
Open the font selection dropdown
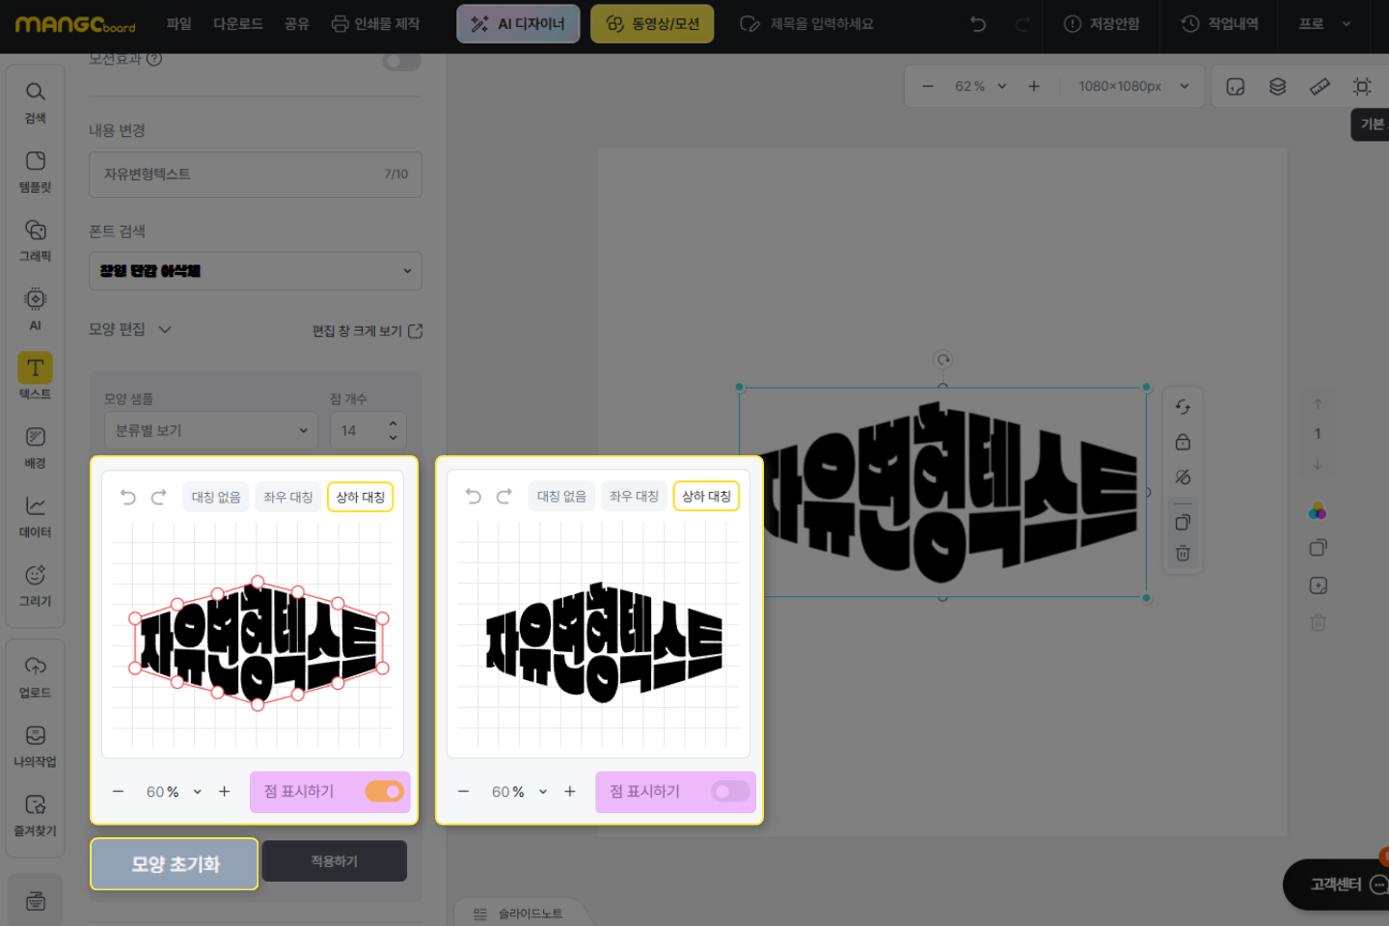256,271
